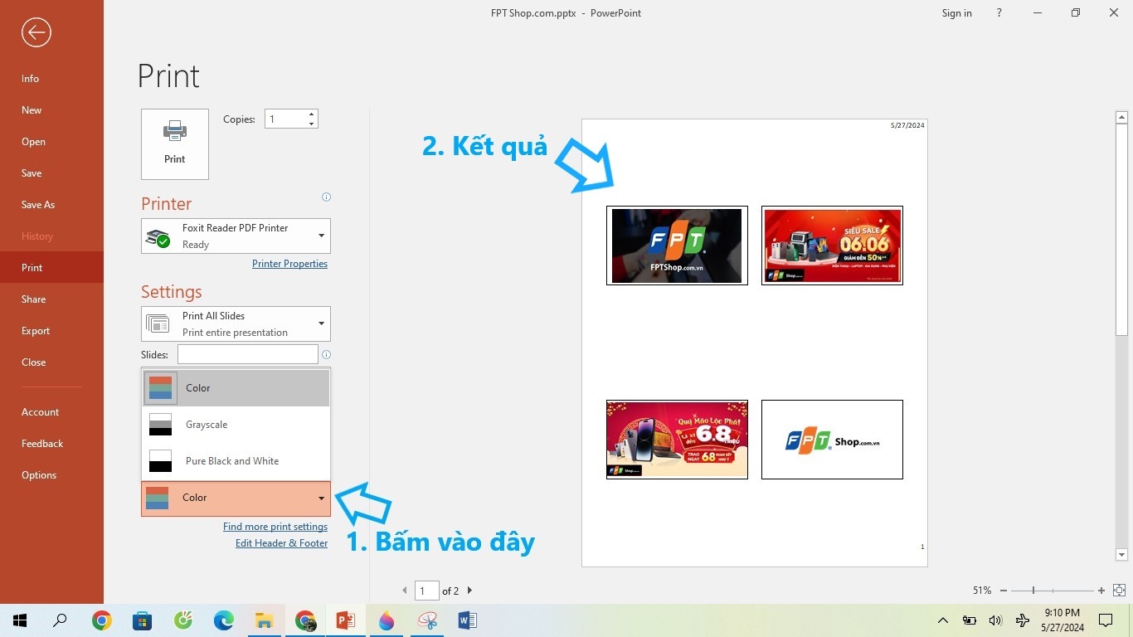Open Coc Coc browser in taskbar

tap(183, 620)
